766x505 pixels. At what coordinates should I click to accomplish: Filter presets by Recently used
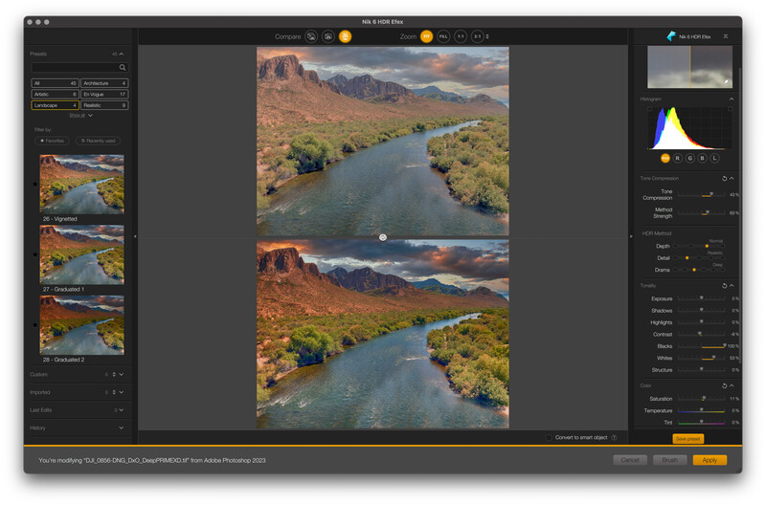tap(99, 141)
